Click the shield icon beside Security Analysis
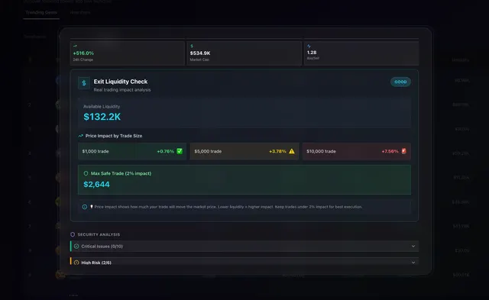Viewport: 489px width, 300px height. [73, 234]
